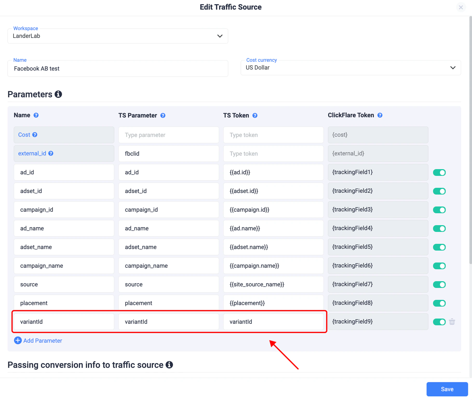Click the Name field with Facebook AB test
Screen dimensions: 472x400
[x=118, y=68]
